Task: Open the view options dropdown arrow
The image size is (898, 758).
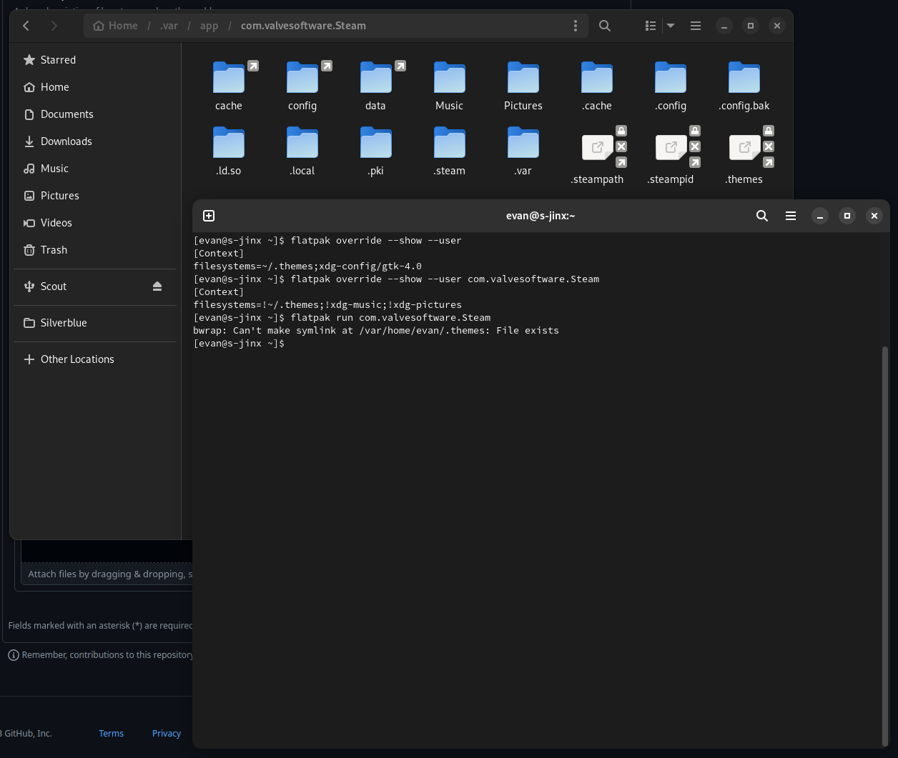Action: [670, 25]
